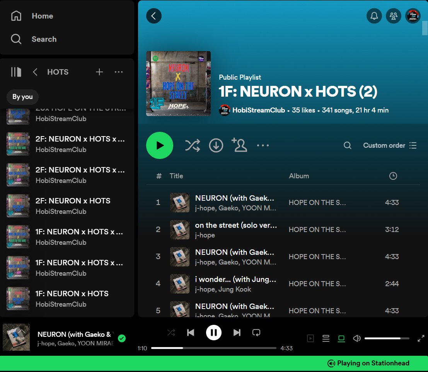Open Custom order sort dropdown
Image resolution: width=428 pixels, height=372 pixels.
coord(390,145)
